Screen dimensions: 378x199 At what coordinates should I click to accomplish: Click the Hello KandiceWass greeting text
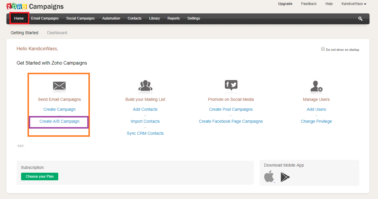(37, 49)
